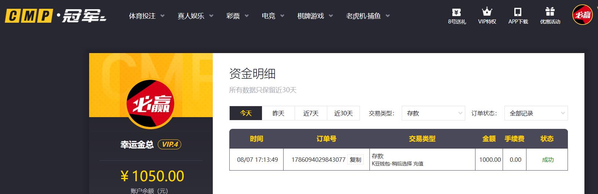This screenshot has width=598, height=194.
Task: Click the 账户余额（元） label
Action: pos(149,191)
